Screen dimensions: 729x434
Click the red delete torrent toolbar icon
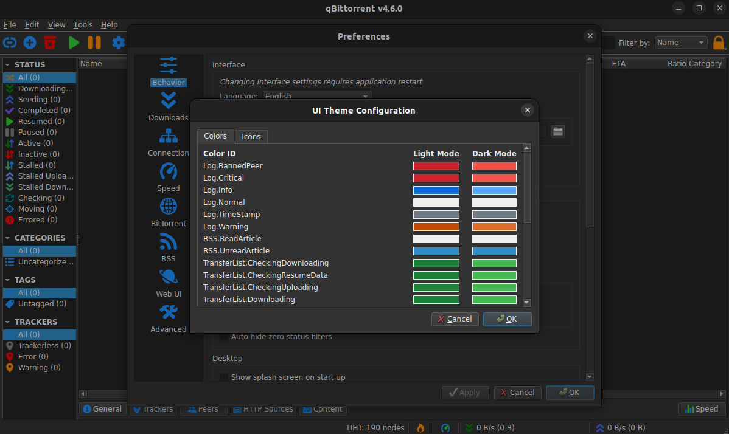pos(50,43)
